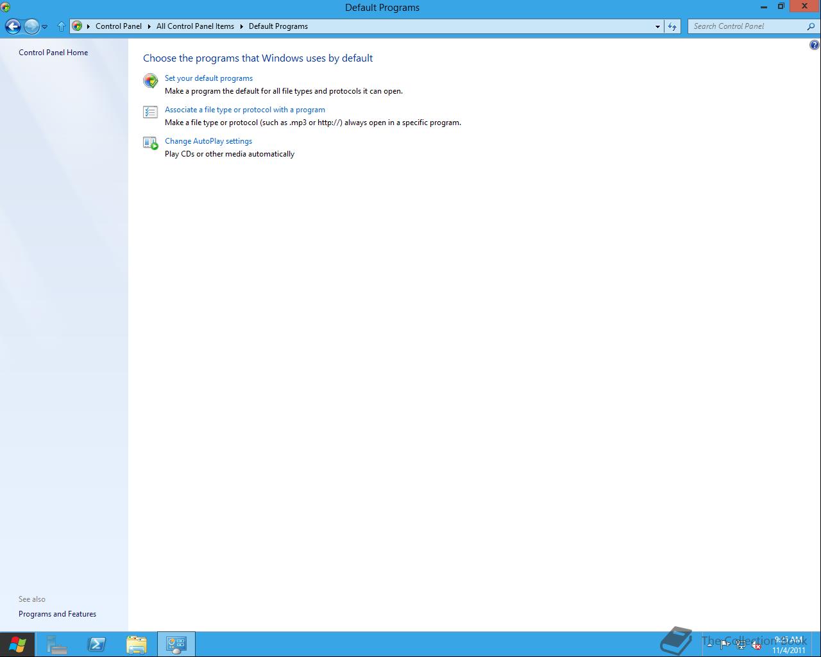Open Change AutoPlay settings link
This screenshot has height=657, width=821.
[208, 141]
